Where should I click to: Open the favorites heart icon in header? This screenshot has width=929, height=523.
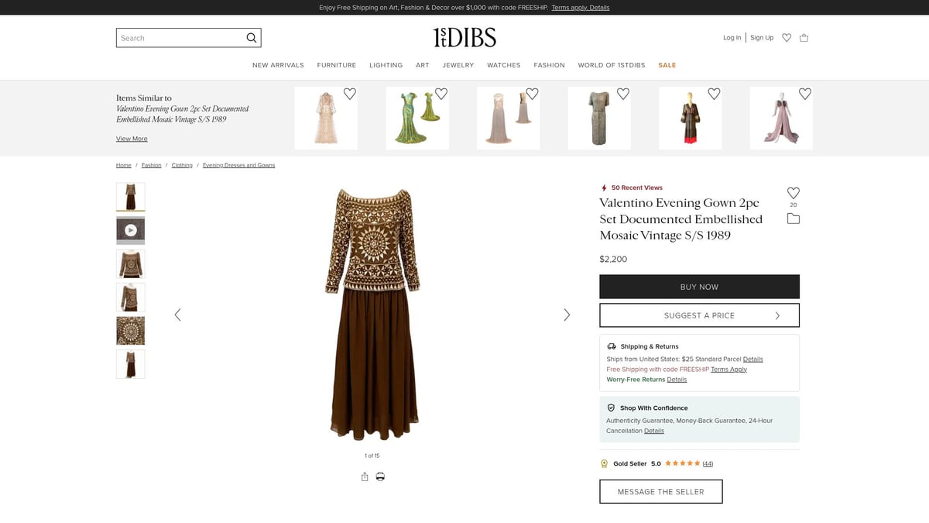click(787, 38)
